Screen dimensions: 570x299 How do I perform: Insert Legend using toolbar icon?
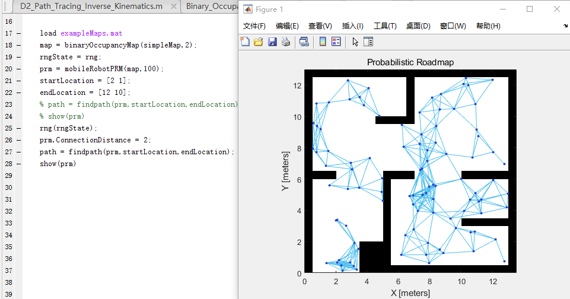pyautogui.click(x=336, y=42)
